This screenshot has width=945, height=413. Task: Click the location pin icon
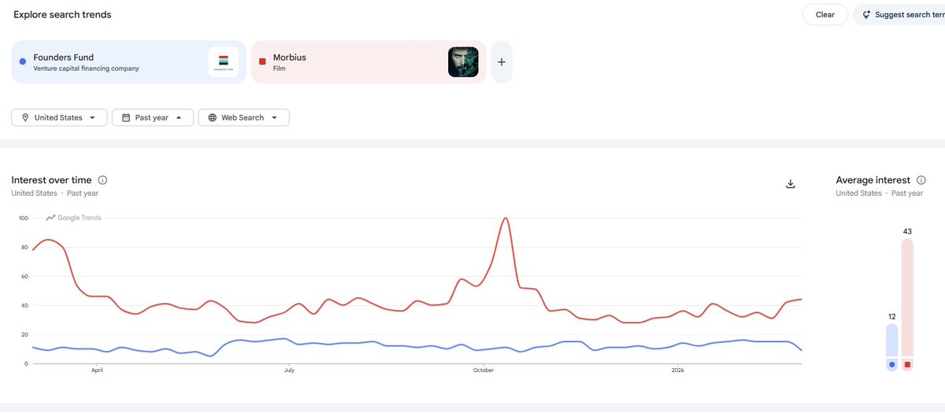[x=26, y=117]
